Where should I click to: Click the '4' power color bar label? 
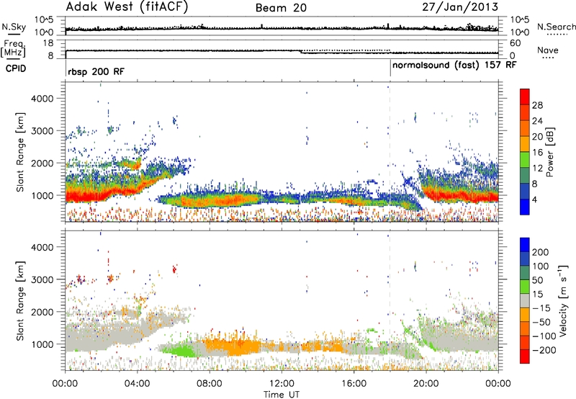534,199
